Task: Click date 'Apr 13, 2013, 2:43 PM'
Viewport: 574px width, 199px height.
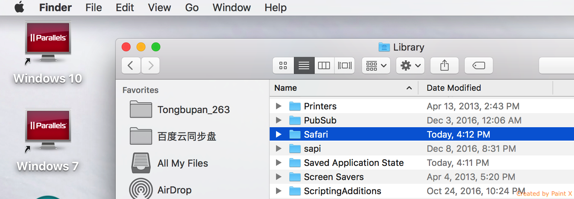Action: (473, 106)
